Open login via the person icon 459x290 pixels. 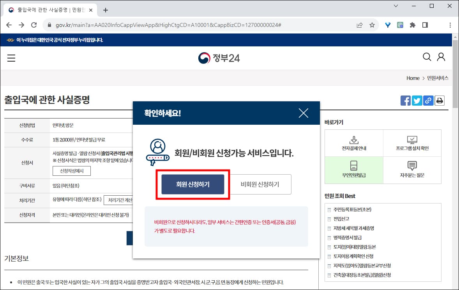[x=441, y=57]
